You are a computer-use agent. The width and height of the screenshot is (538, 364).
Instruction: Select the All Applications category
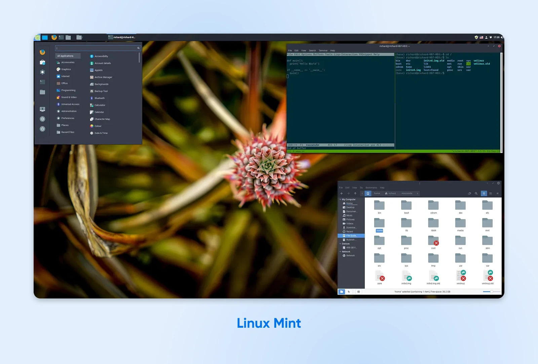(68, 56)
